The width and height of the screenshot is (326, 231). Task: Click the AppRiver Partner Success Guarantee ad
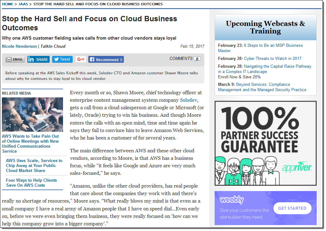[x=265, y=143]
